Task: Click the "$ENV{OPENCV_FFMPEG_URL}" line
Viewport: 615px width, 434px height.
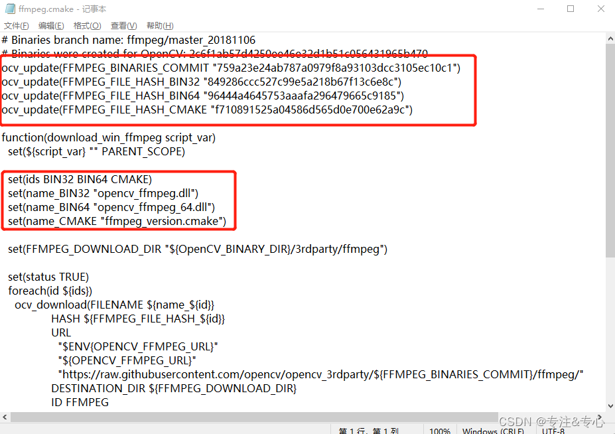Action: click(138, 347)
